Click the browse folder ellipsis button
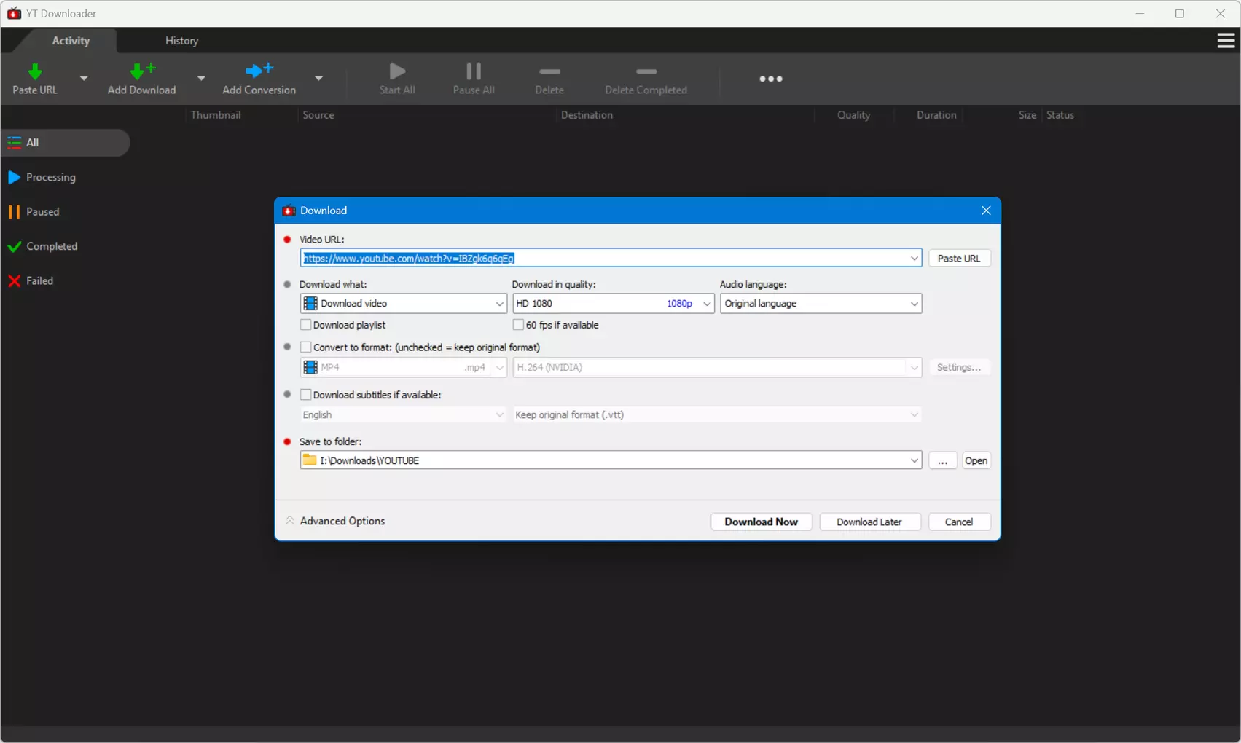The width and height of the screenshot is (1241, 743). click(x=942, y=460)
